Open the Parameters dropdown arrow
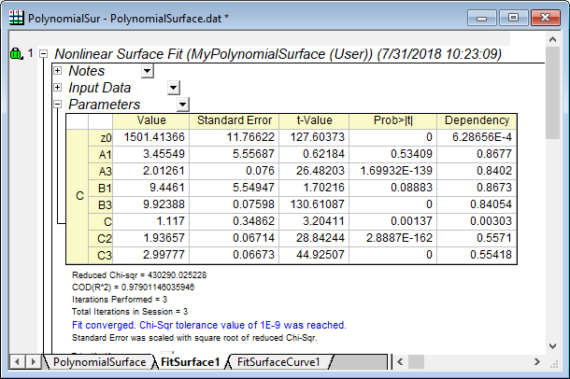The width and height of the screenshot is (570, 379). [183, 105]
